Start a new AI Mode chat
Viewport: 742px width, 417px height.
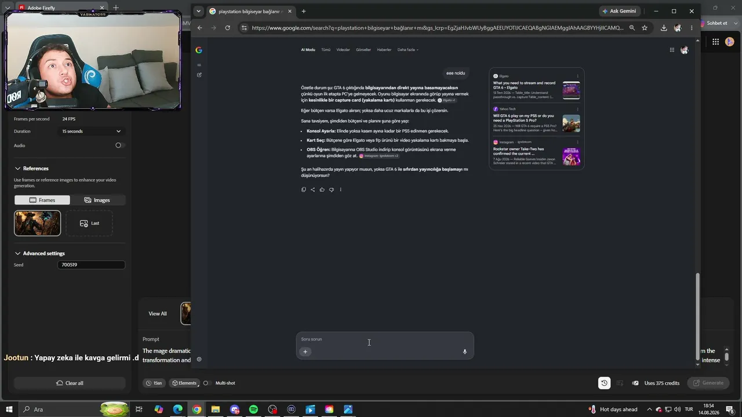coord(199,75)
